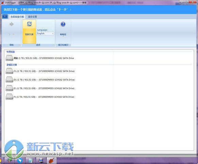Minimize the DiskDigger window
Viewport: 198px width, 164px height.
pos(182,2)
